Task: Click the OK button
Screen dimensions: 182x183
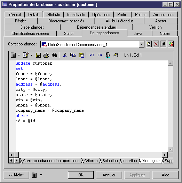Action: click(x=81, y=175)
